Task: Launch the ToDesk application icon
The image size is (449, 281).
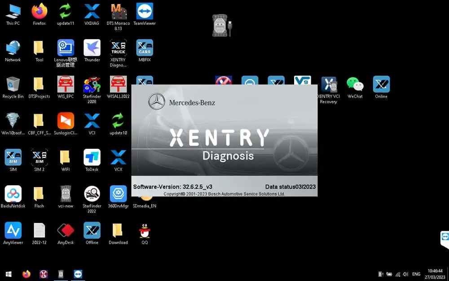Action: (x=92, y=161)
